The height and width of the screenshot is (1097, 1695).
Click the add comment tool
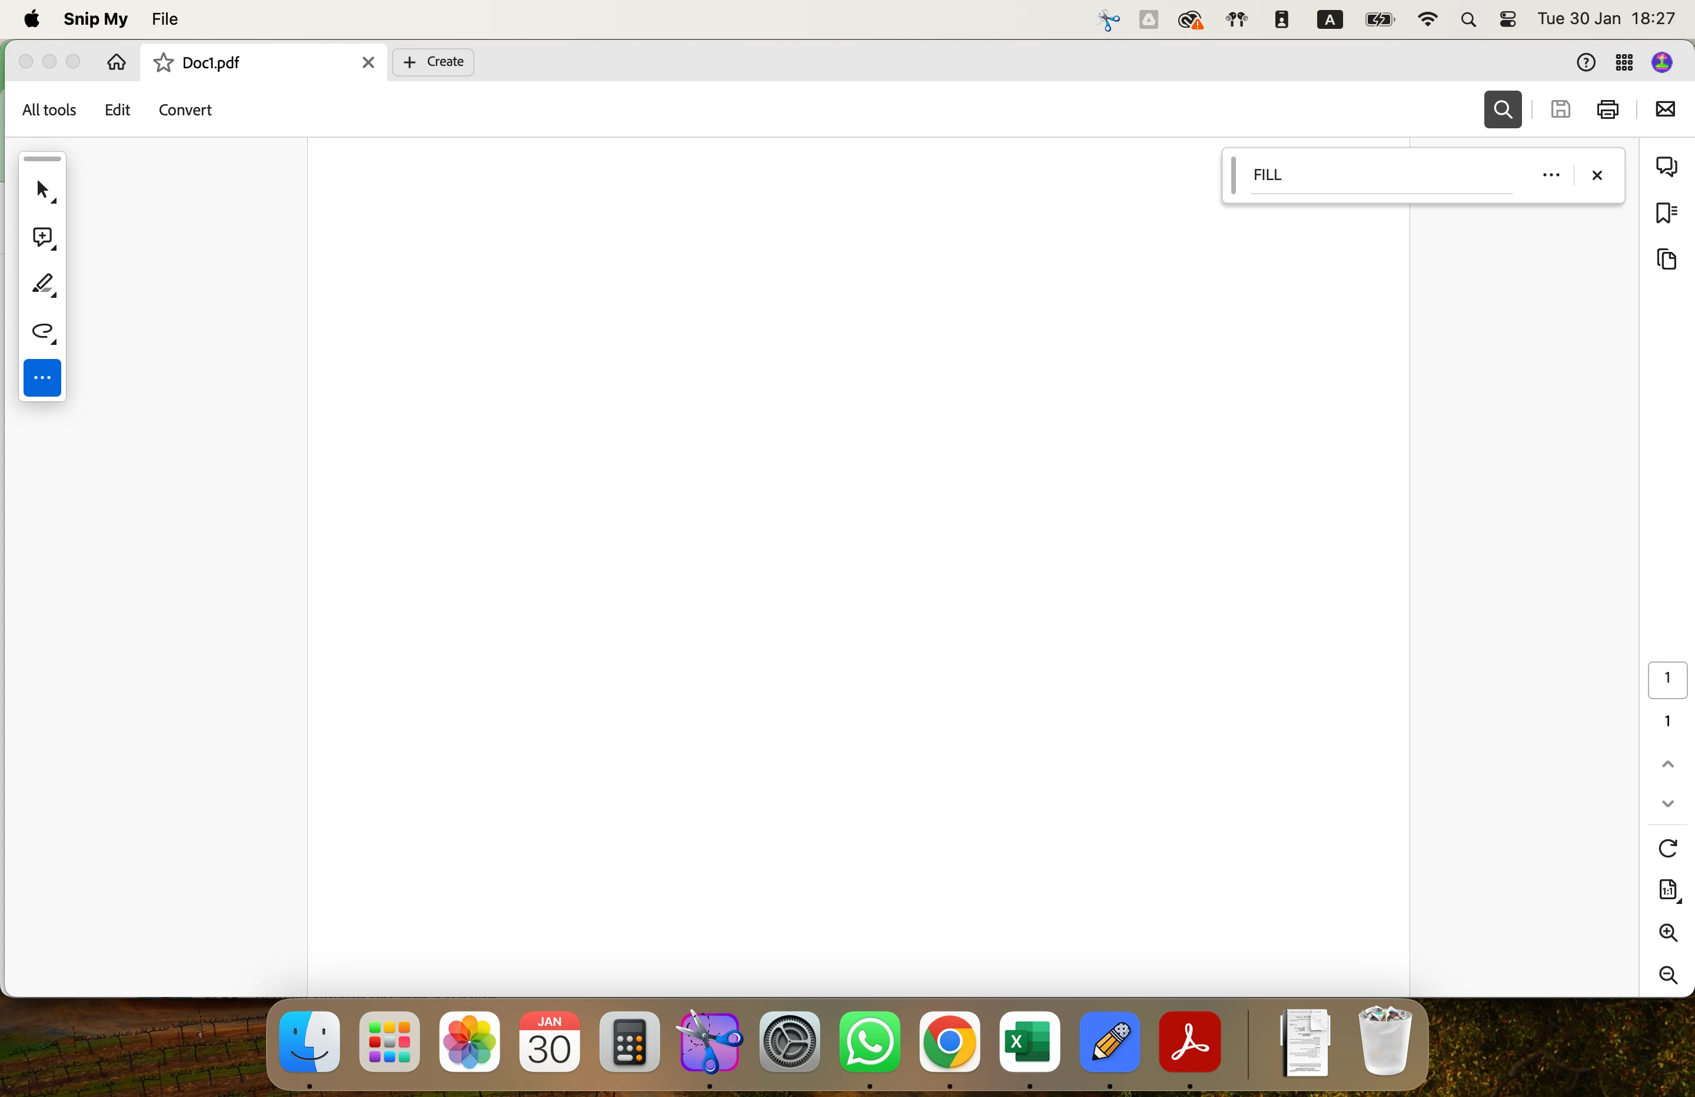pos(43,238)
